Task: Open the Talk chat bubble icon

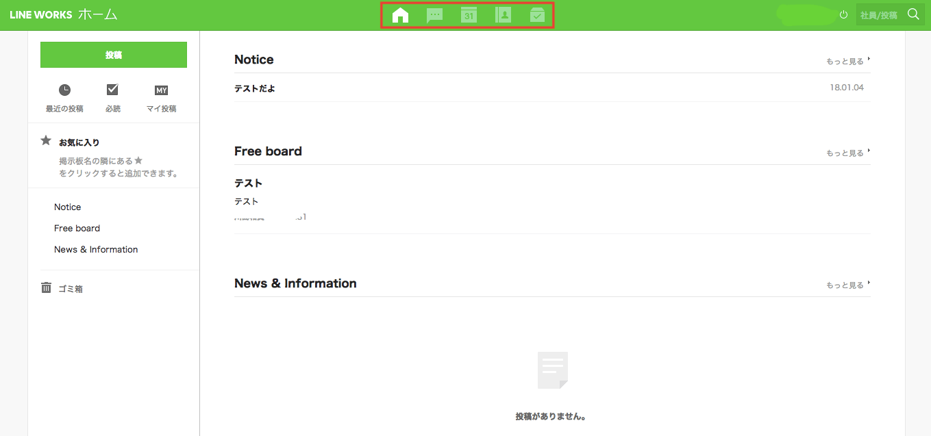Action: click(434, 15)
